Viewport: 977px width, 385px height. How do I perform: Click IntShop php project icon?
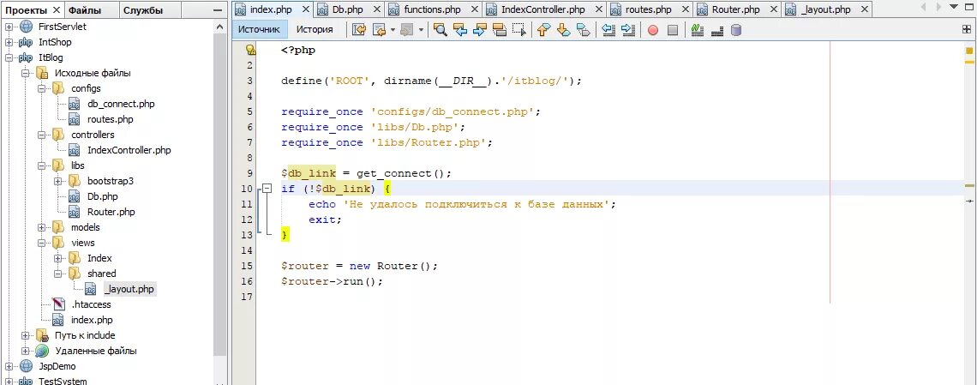(26, 42)
